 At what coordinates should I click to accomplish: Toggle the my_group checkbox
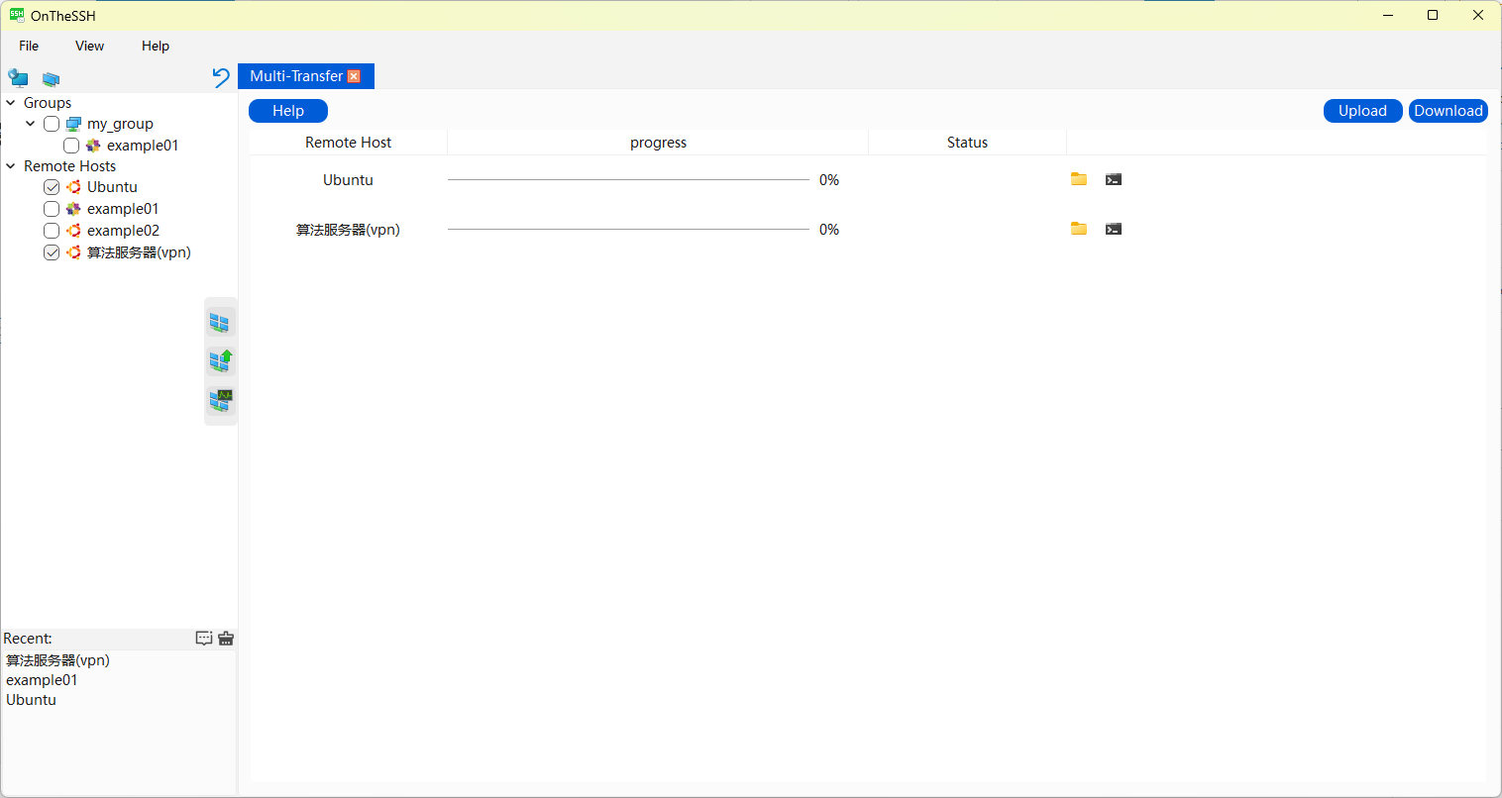(52, 124)
